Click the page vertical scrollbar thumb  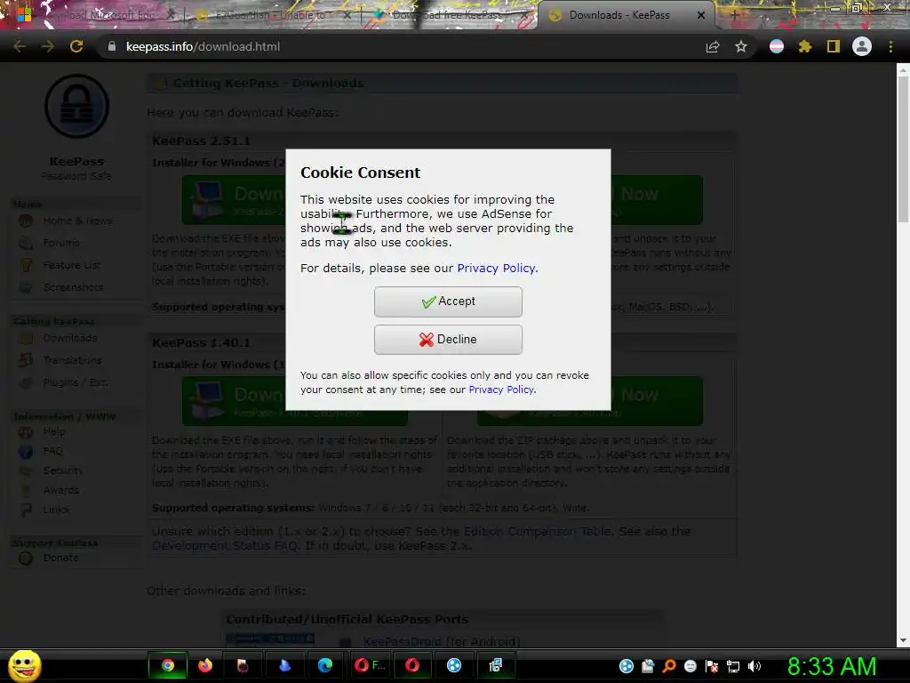tap(903, 149)
